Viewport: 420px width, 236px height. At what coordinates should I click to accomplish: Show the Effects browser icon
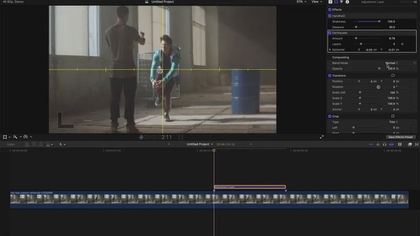click(409, 144)
